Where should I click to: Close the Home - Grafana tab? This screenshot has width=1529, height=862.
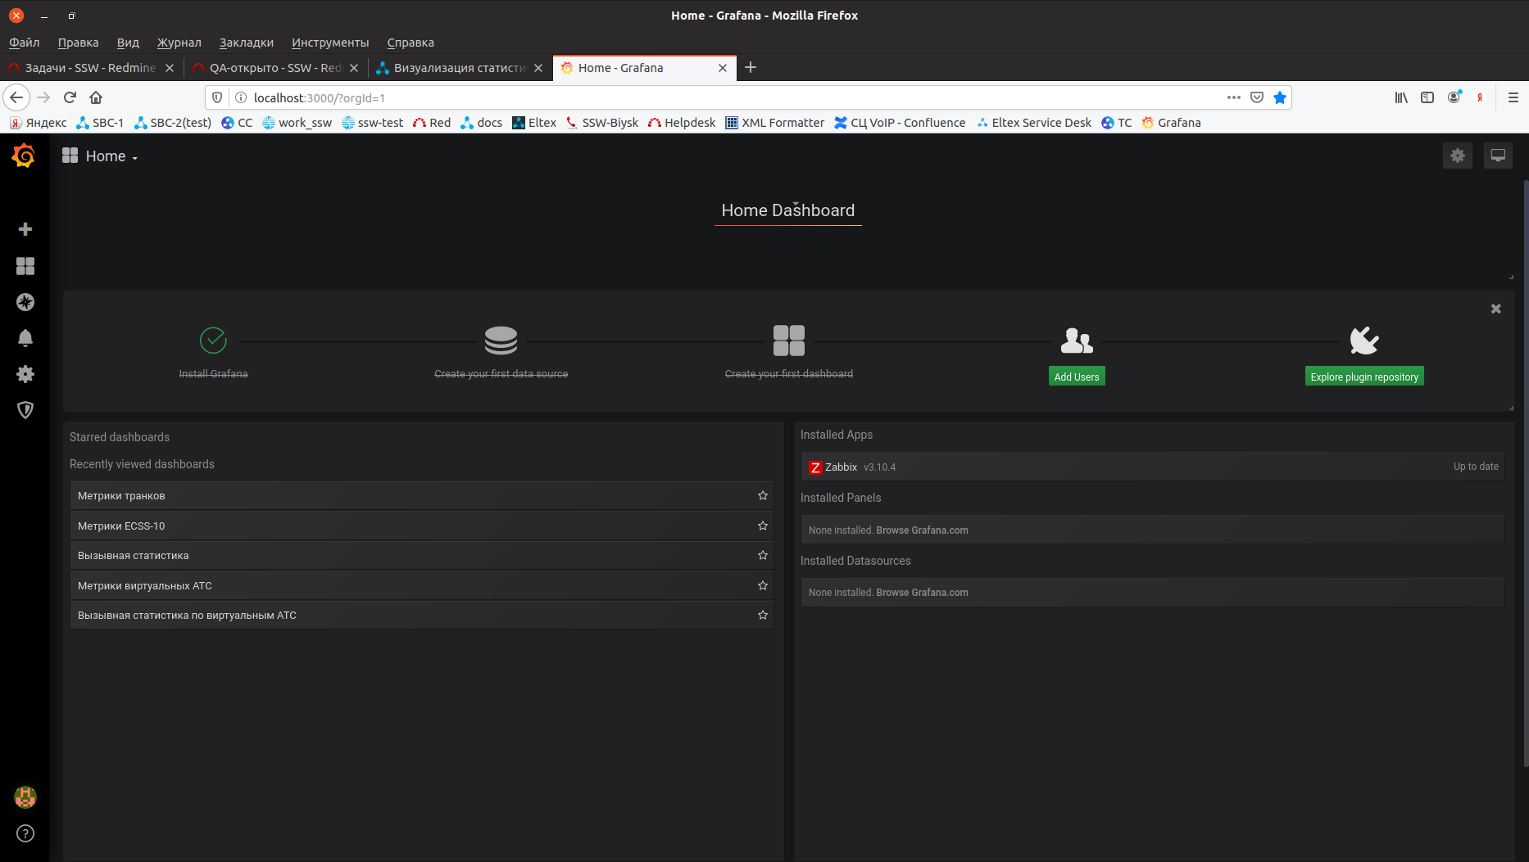pos(723,68)
